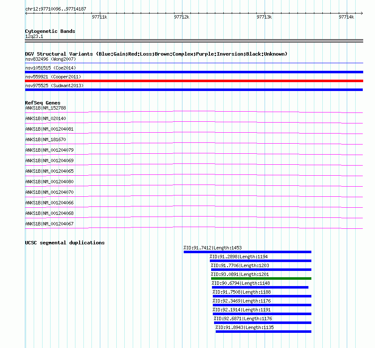Viewport: 375px width, 348px height.
Task: Select blue bar under Length:1148 duplication
Action: 260,287
